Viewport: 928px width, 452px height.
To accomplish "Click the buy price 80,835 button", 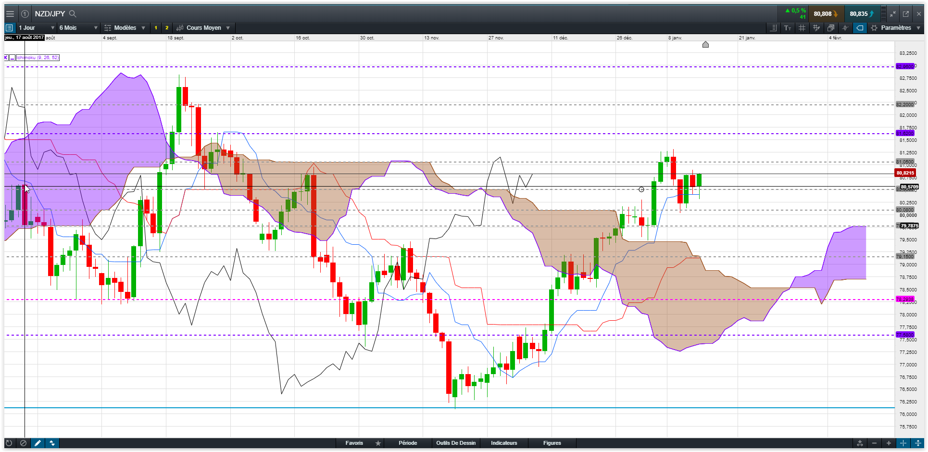I will coord(862,14).
